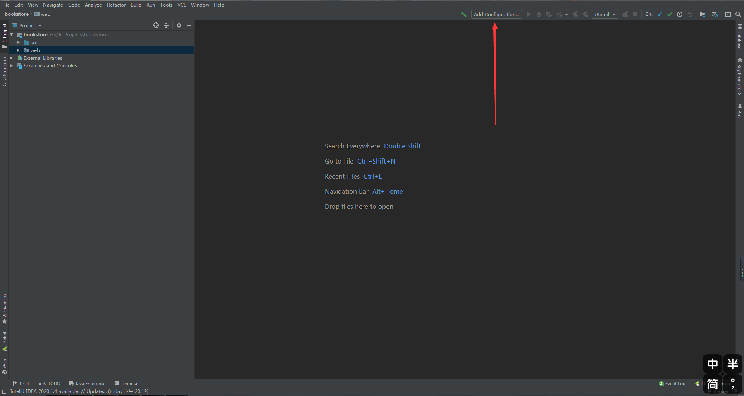
Task: Click the Debug bug icon in toolbar
Action: click(x=539, y=14)
